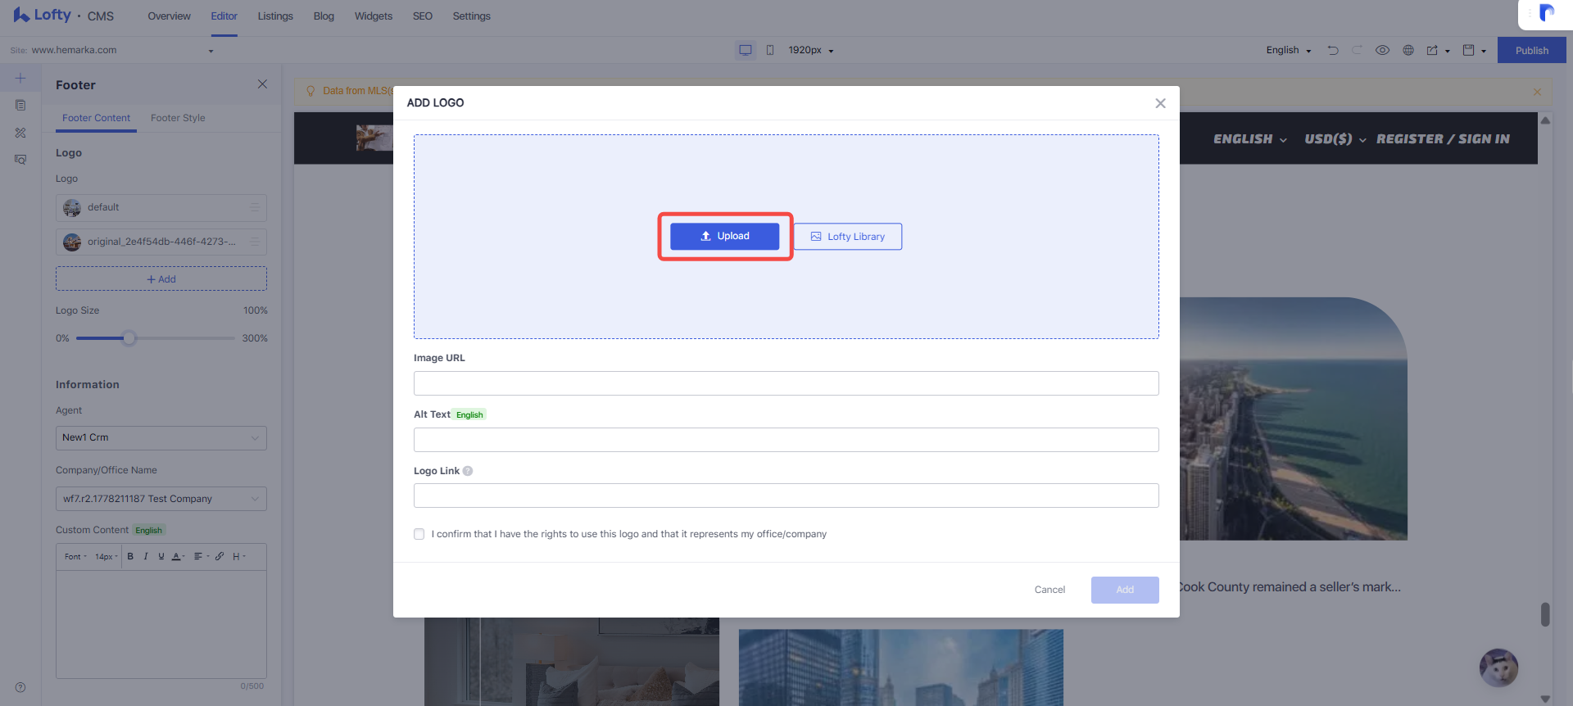
Task: Close the Footer panel
Action: [262, 84]
